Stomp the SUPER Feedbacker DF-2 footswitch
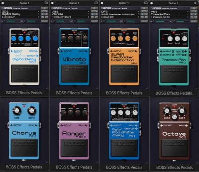This screenshot has height=172, width=199. coord(124,74)
